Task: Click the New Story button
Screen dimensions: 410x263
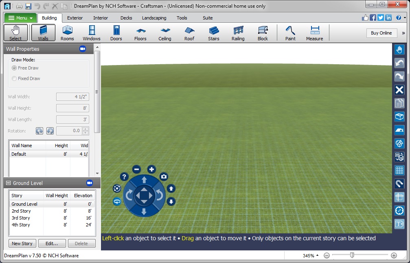Action: (22, 243)
